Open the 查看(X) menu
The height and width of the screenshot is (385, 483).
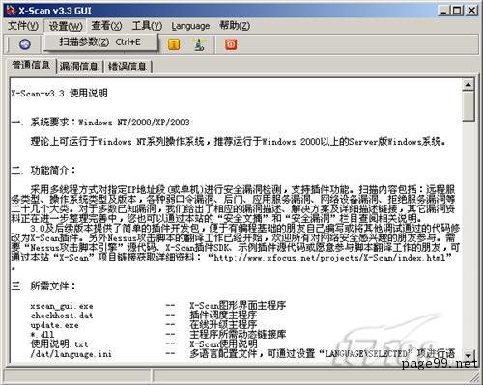click(106, 26)
